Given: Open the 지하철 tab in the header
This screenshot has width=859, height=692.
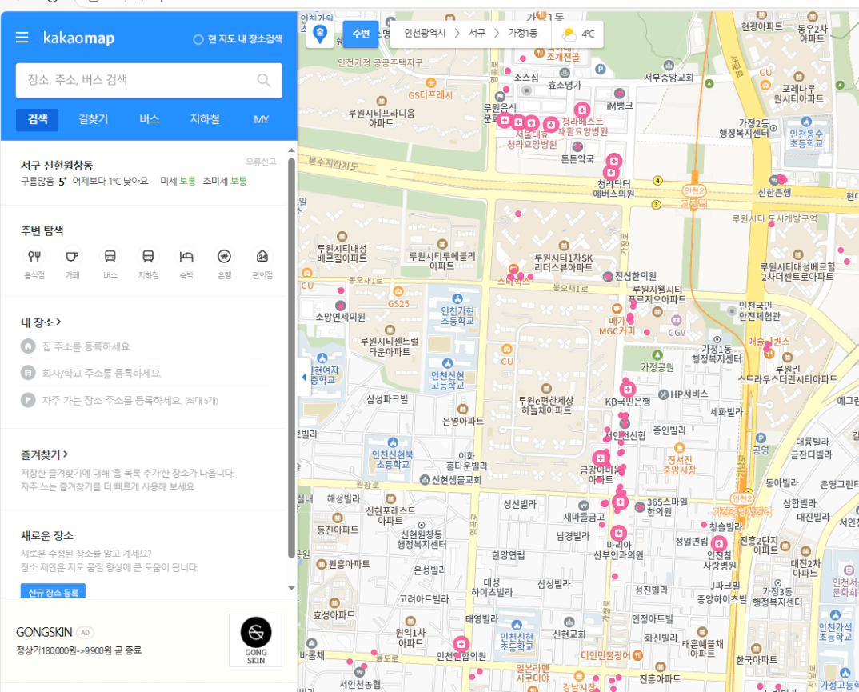Looking at the screenshot, I should point(205,119).
